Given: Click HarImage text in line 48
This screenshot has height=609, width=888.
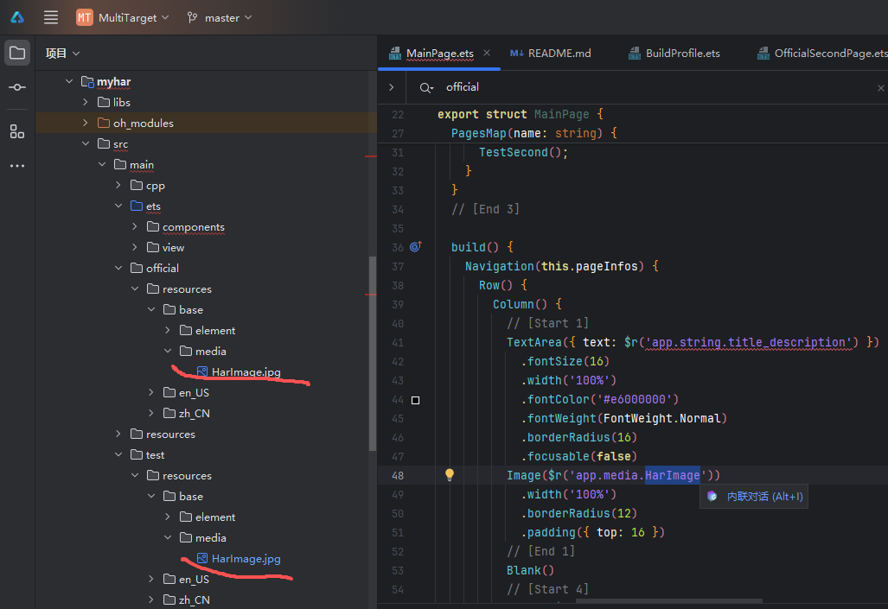Looking at the screenshot, I should [672, 475].
